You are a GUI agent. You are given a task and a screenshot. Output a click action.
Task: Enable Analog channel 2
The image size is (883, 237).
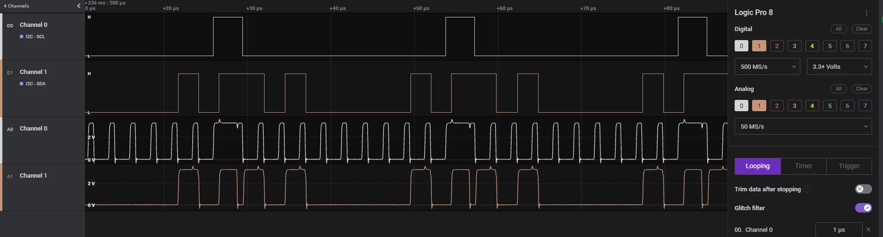click(777, 106)
